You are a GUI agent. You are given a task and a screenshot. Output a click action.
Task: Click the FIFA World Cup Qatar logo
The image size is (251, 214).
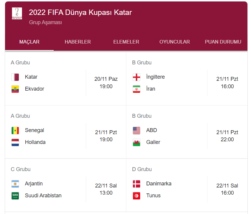(17, 13)
